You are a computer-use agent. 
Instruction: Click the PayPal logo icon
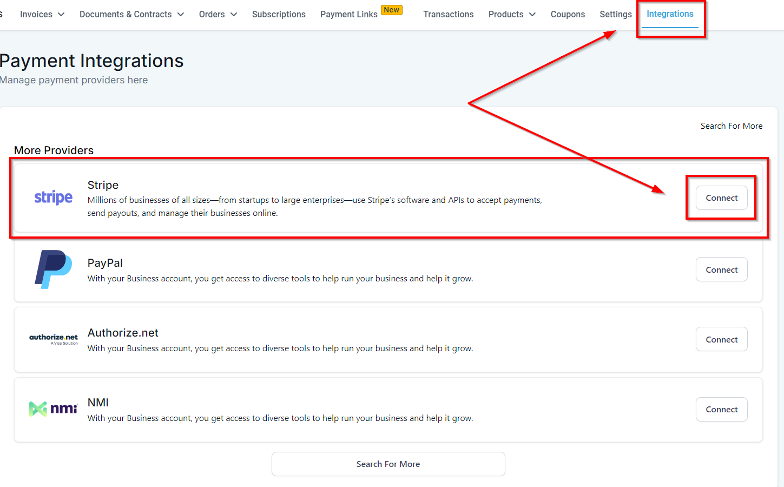click(x=54, y=269)
